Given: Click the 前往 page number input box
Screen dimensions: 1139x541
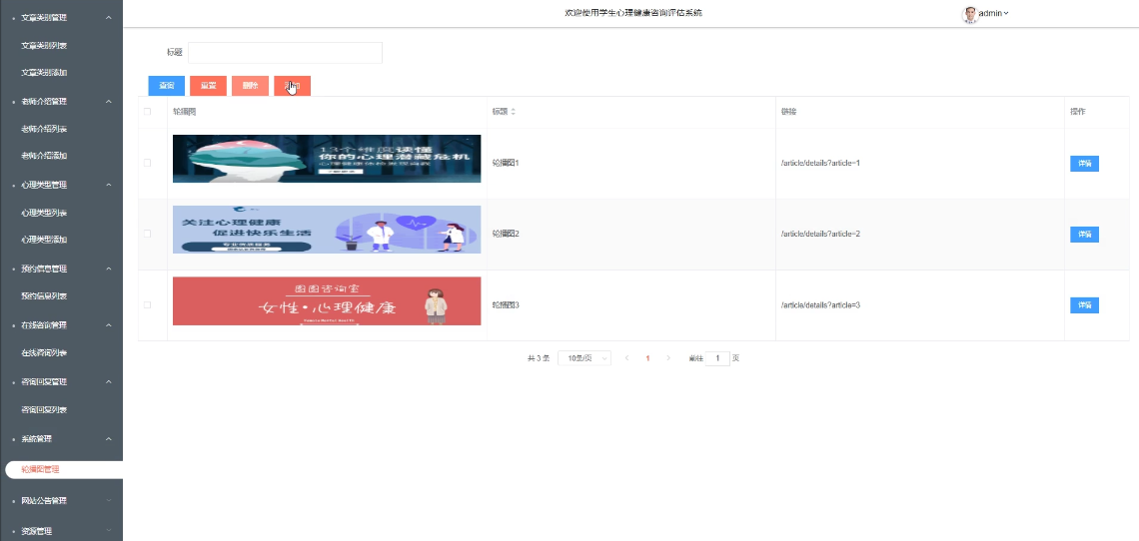Looking at the screenshot, I should coord(717,358).
